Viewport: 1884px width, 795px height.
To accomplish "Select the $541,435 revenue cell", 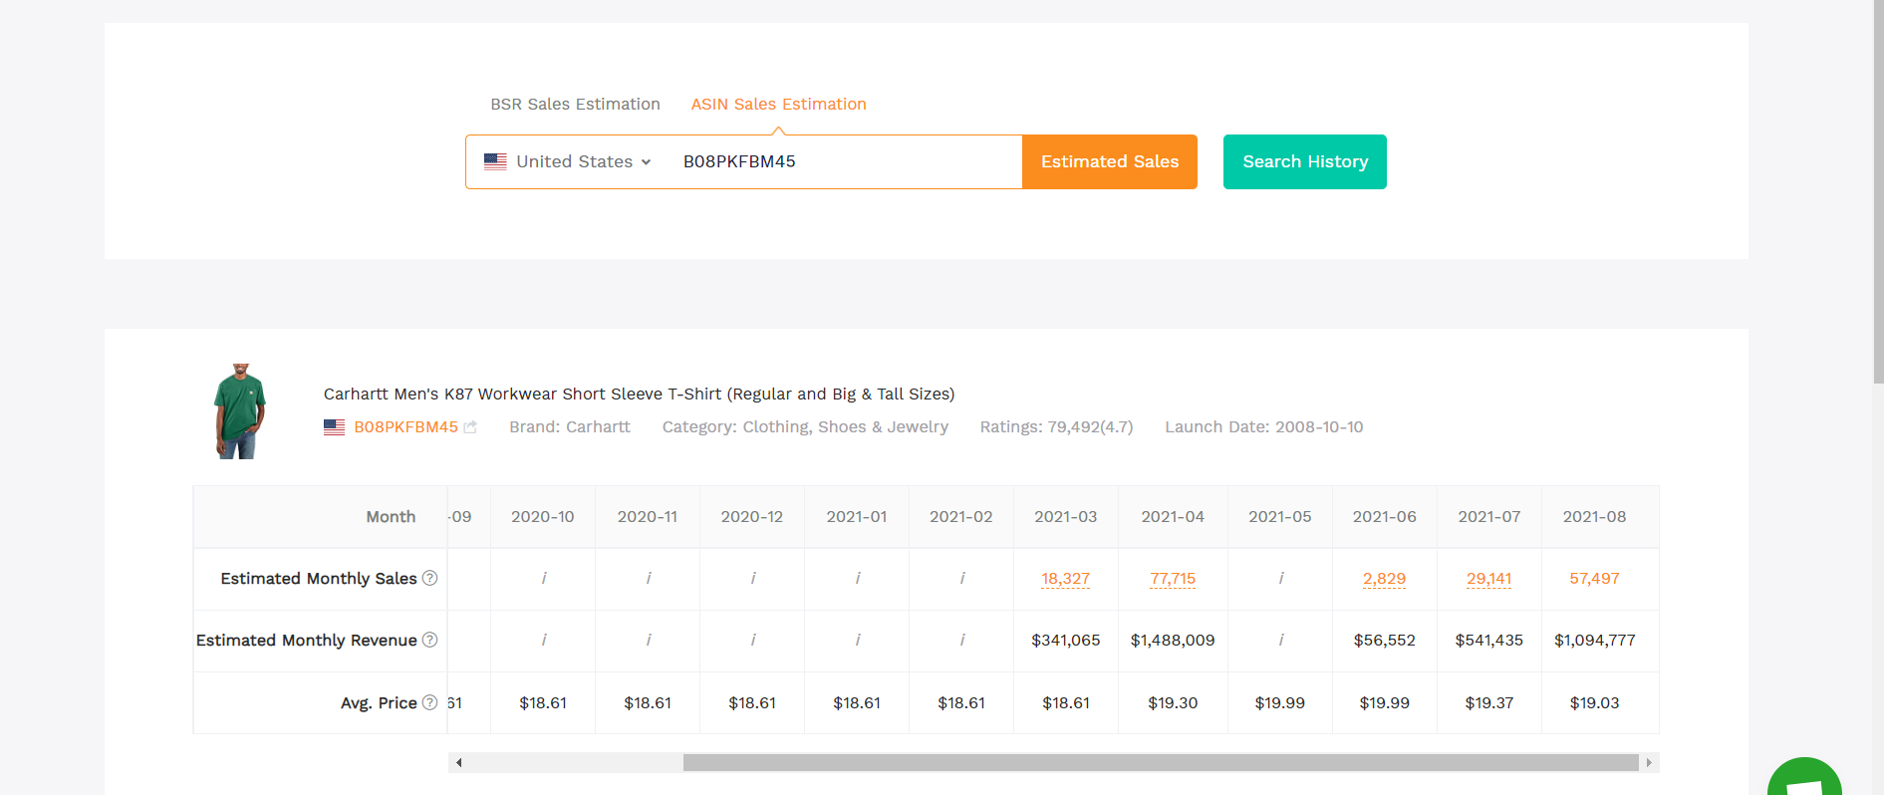I will (1488, 640).
